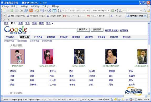Image resolution: width=151 pixels, height=102 pixels.
Task: Switch to the Gmail - 撰写邮 tab
Action: click(x=98, y=16)
